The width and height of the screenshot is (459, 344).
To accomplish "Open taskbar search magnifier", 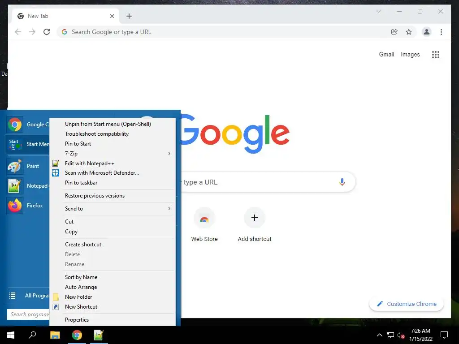I will [32, 335].
